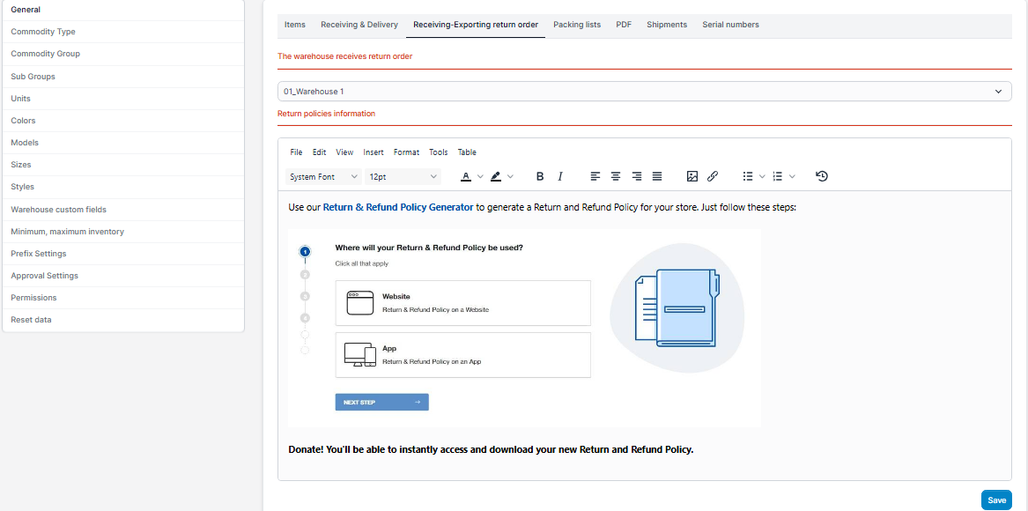Apply the text color button
1028x511 pixels.
466,176
